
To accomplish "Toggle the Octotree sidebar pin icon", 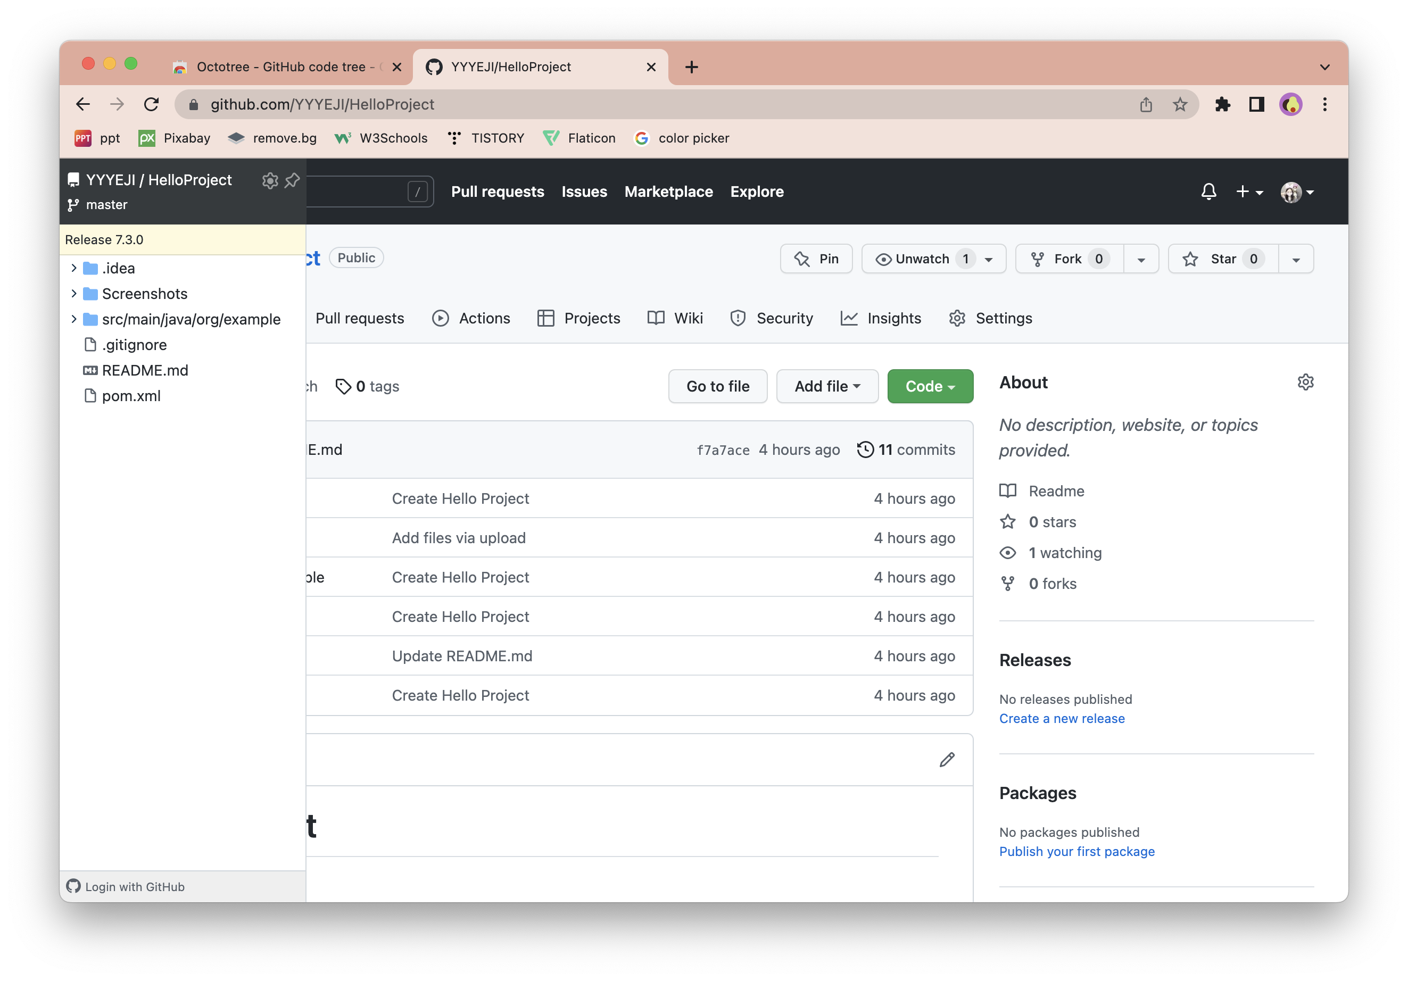I will [x=293, y=180].
